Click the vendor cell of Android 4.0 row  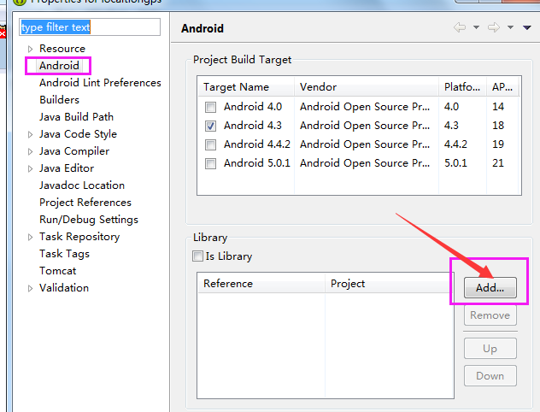pos(365,107)
